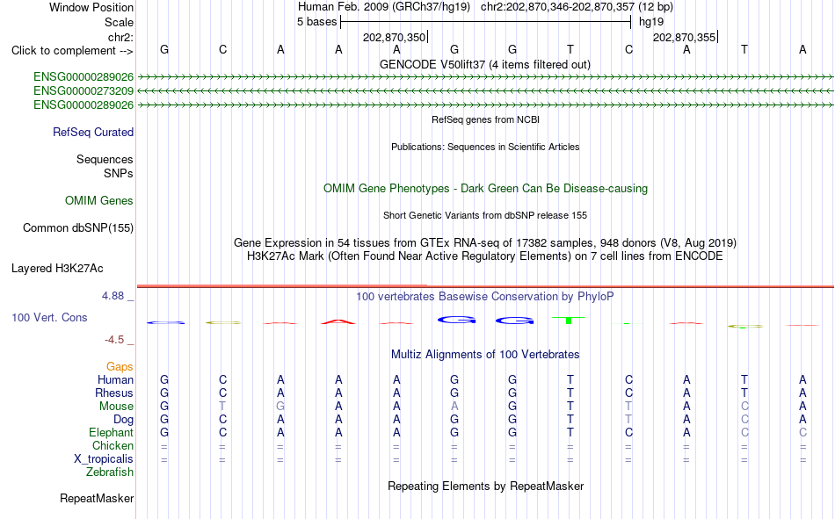Open the 'H3K27Ac Mark' ENCODE track title
The width and height of the screenshot is (835, 519).
pos(485,256)
